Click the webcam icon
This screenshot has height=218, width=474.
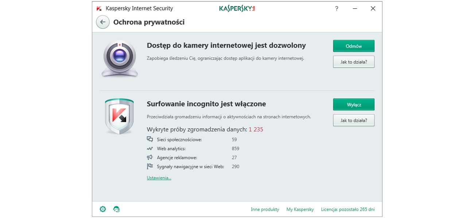(x=120, y=58)
